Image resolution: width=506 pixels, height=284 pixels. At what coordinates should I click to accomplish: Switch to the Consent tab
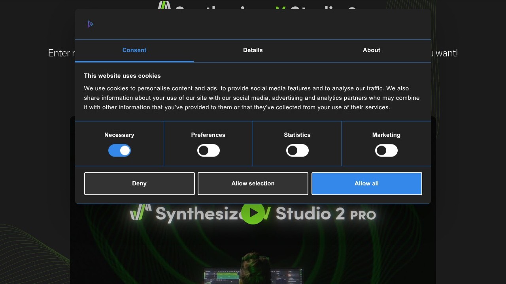134,50
